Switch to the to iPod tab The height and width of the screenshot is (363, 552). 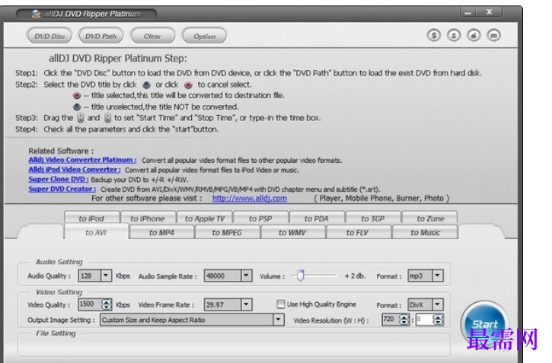[91, 218]
